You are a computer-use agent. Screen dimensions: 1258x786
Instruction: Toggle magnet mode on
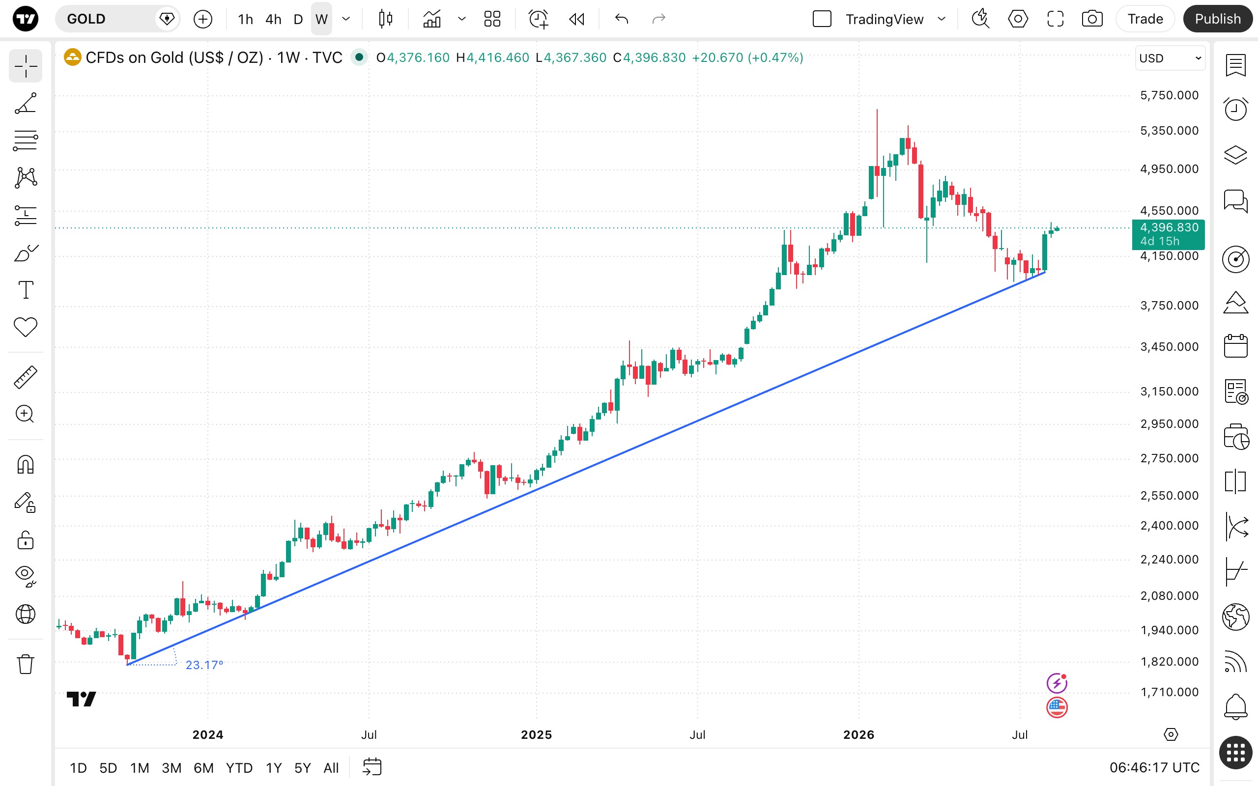(x=26, y=464)
